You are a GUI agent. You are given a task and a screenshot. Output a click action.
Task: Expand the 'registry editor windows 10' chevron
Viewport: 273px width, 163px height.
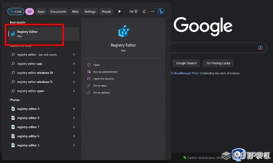click(74, 73)
